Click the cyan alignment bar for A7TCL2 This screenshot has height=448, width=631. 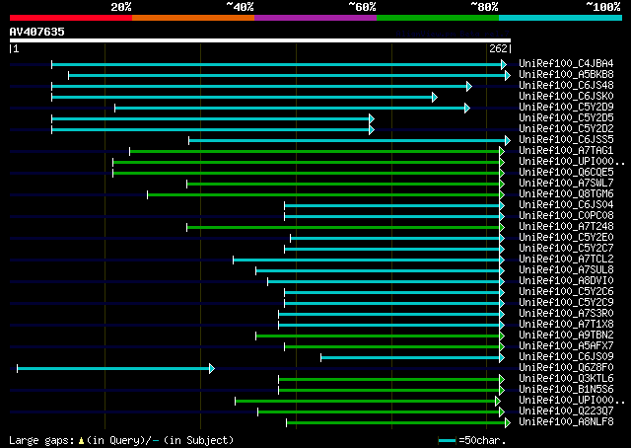point(369,260)
